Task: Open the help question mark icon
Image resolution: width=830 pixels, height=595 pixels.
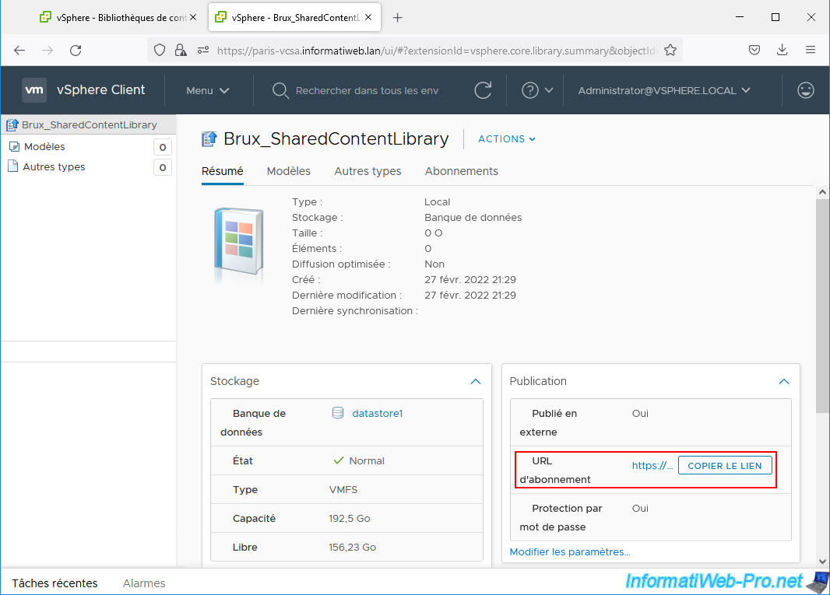Action: [530, 90]
